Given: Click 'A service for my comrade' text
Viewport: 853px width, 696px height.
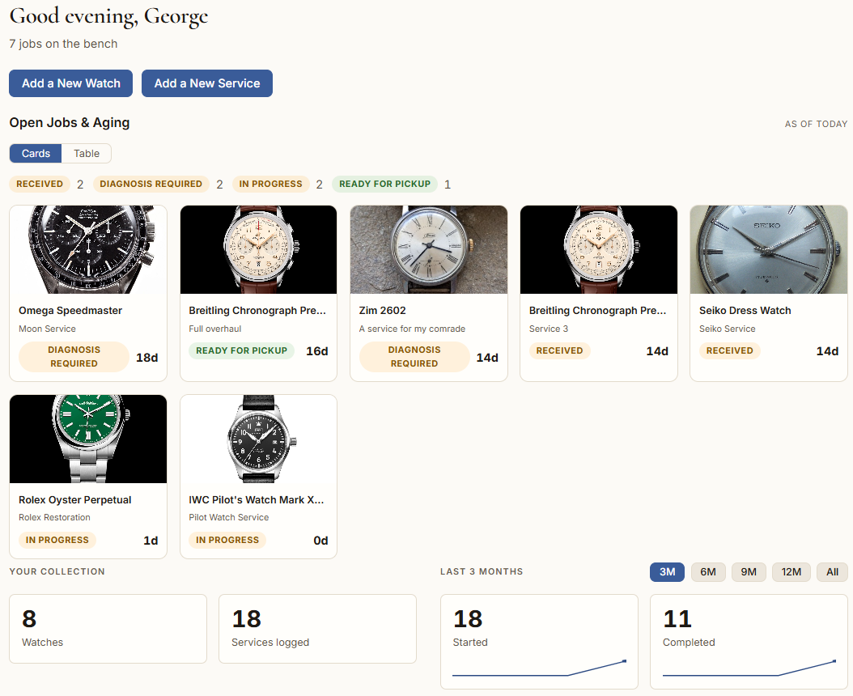Looking at the screenshot, I should click(413, 329).
